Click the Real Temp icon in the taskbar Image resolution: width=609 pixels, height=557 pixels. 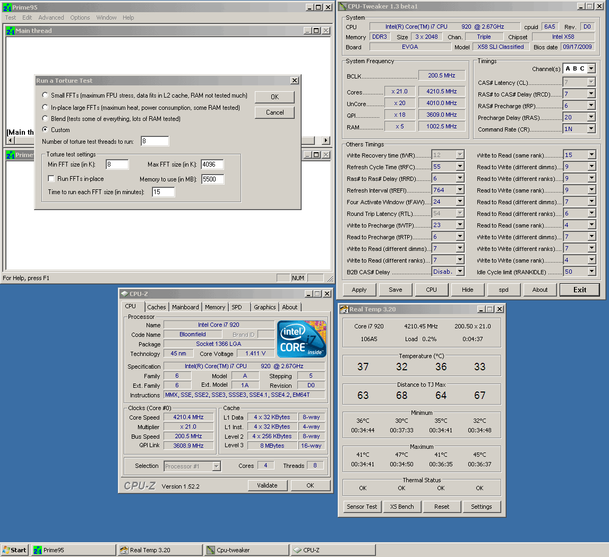point(124,550)
